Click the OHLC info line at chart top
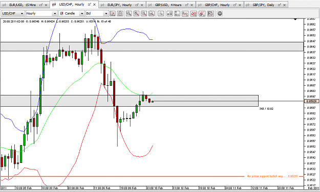This screenshot has height=192, width=320. (57, 21)
